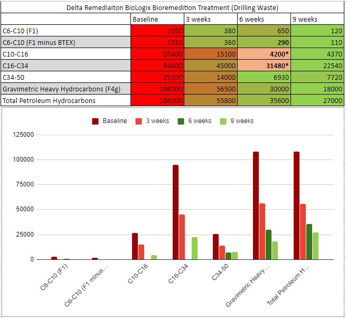Select the cell with value 380
The width and height of the screenshot is (347, 318).
pyautogui.click(x=211, y=31)
